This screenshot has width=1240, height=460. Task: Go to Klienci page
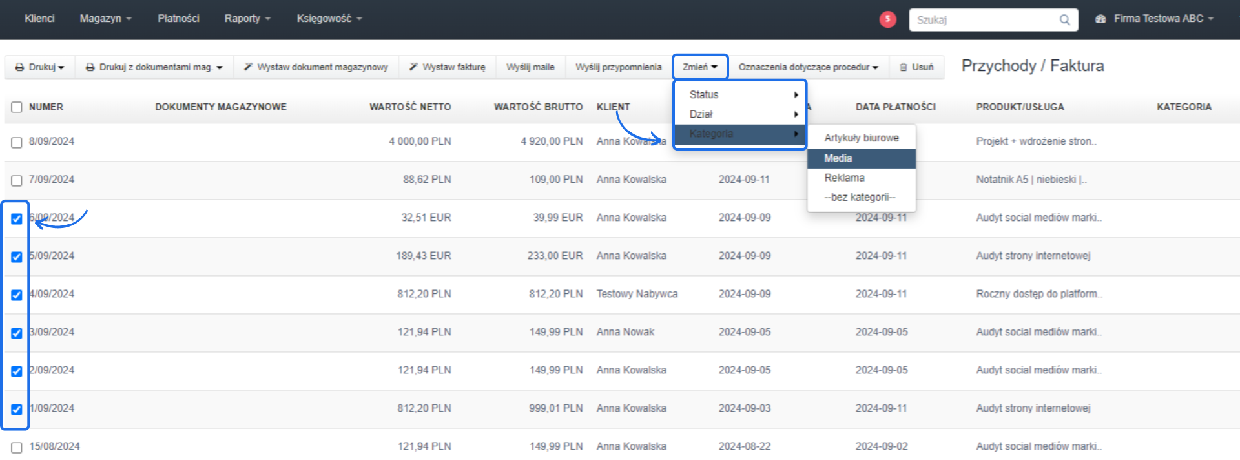[39, 19]
